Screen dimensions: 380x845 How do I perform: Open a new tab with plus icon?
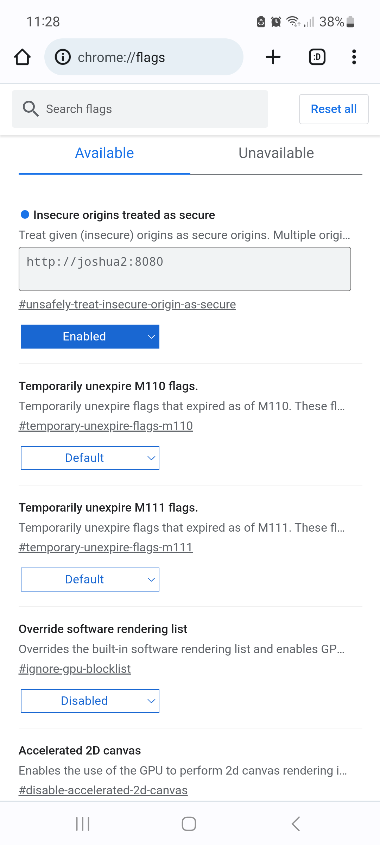[x=273, y=57]
